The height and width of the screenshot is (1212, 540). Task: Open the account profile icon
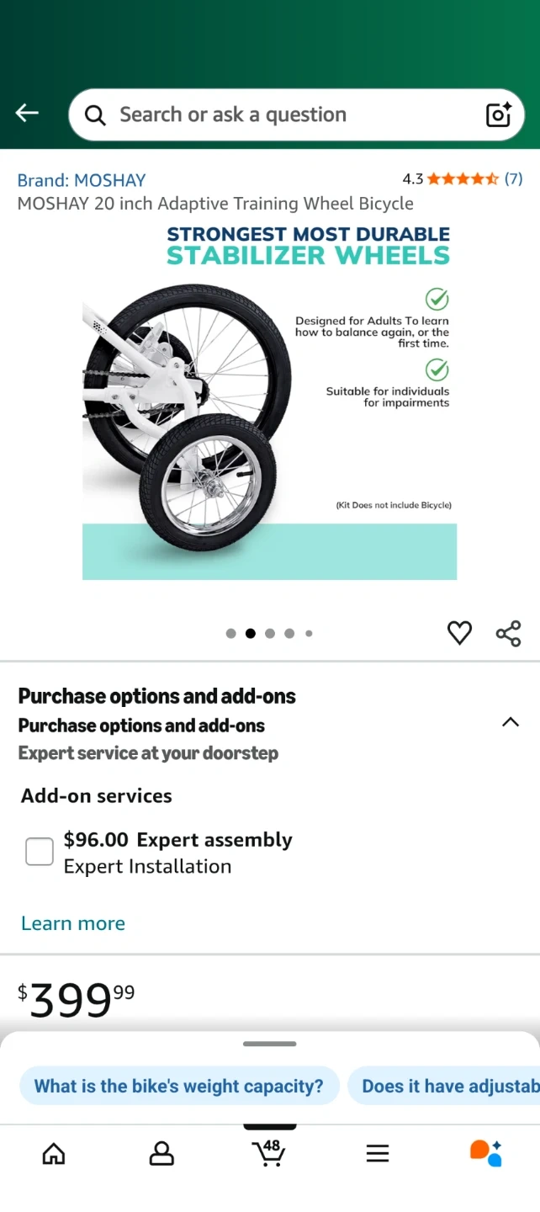(x=161, y=1153)
